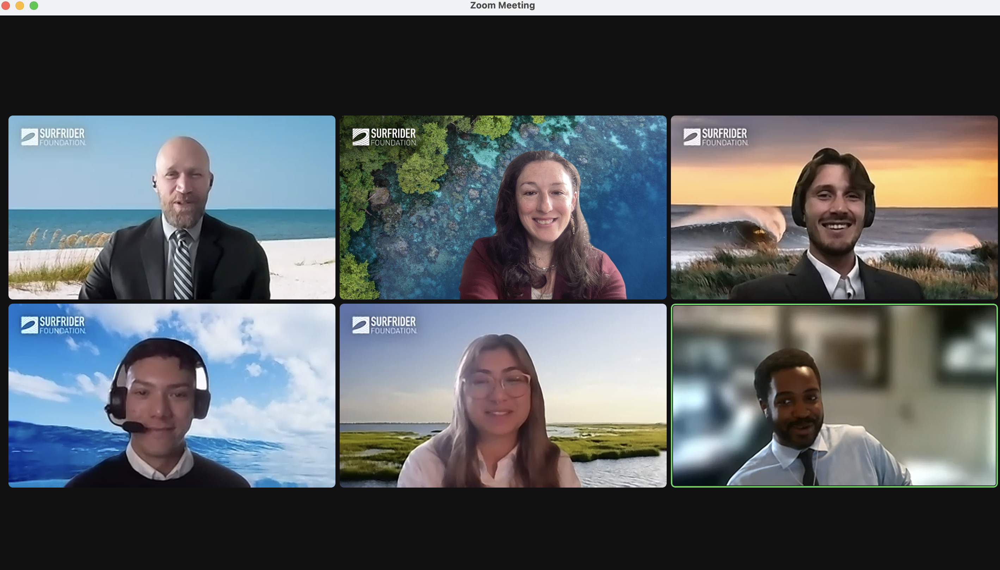1000x570 pixels.
Task: Select the bald bearded man's video tile
Action: pos(172,207)
